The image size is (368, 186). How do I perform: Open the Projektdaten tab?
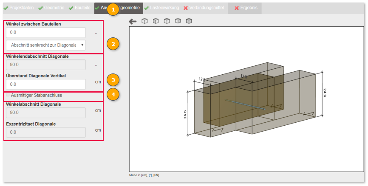[x=19, y=8]
